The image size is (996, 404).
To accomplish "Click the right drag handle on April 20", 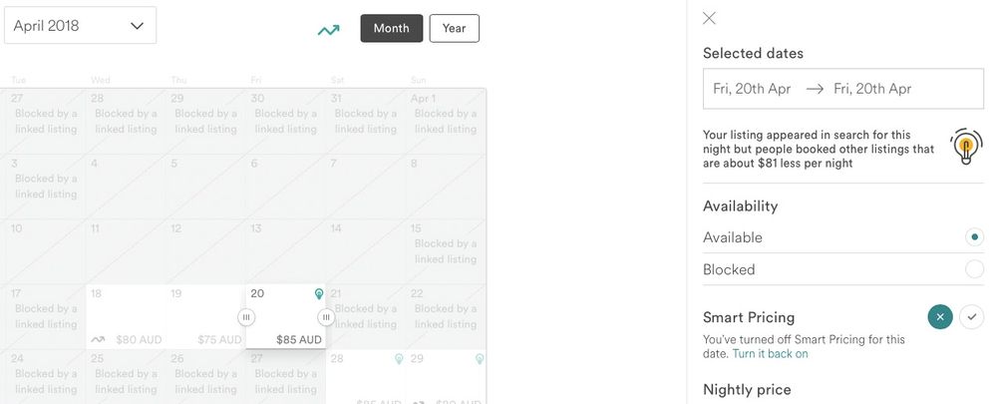I will coord(326,317).
